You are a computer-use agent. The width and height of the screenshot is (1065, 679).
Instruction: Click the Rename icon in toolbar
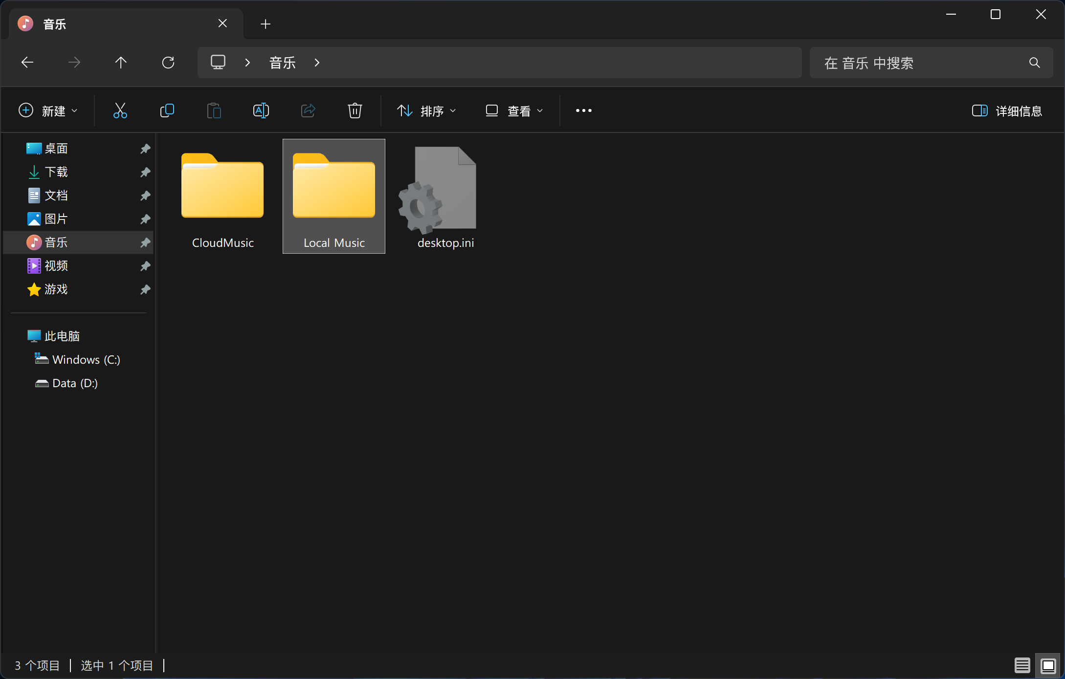261,111
